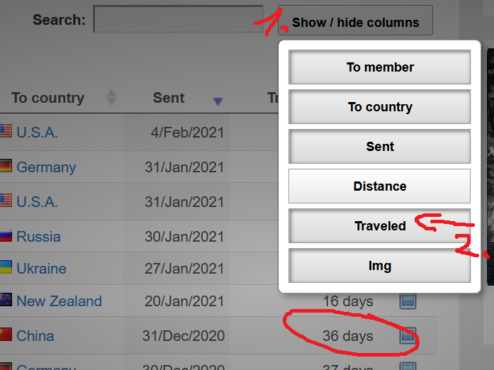
Task: Click the Russia flag icon
Action: [6, 236]
